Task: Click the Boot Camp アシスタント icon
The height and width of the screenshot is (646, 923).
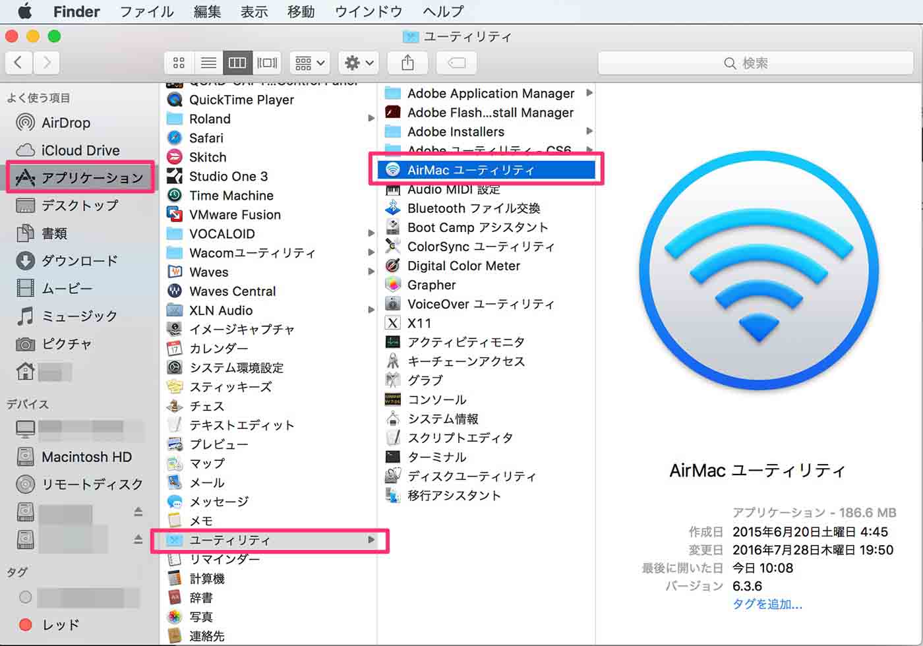Action: (x=393, y=227)
